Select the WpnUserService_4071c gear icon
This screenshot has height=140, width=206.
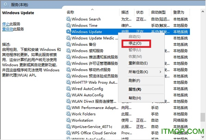click(68, 127)
